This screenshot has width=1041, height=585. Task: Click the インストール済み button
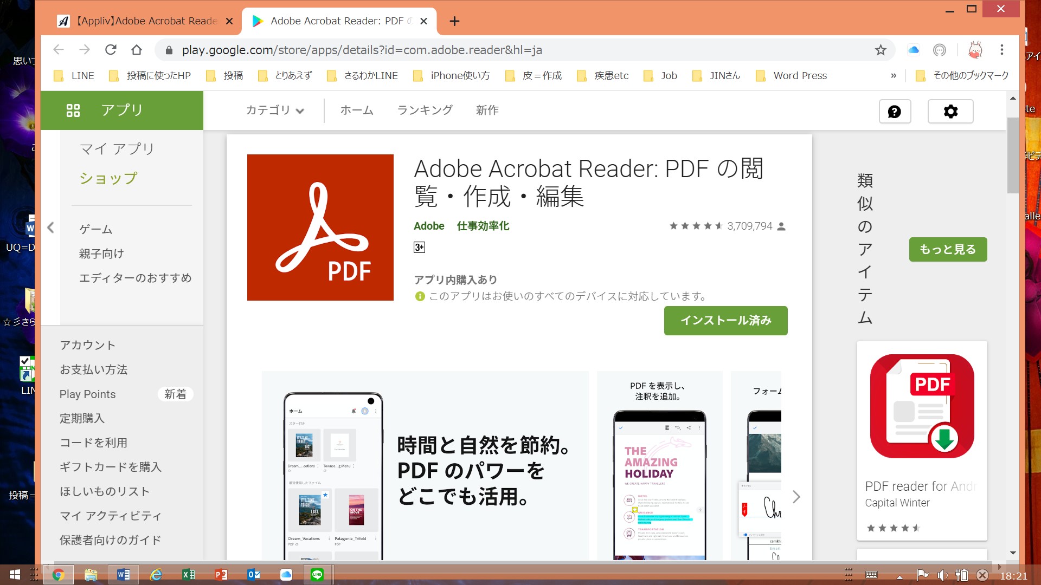(726, 321)
